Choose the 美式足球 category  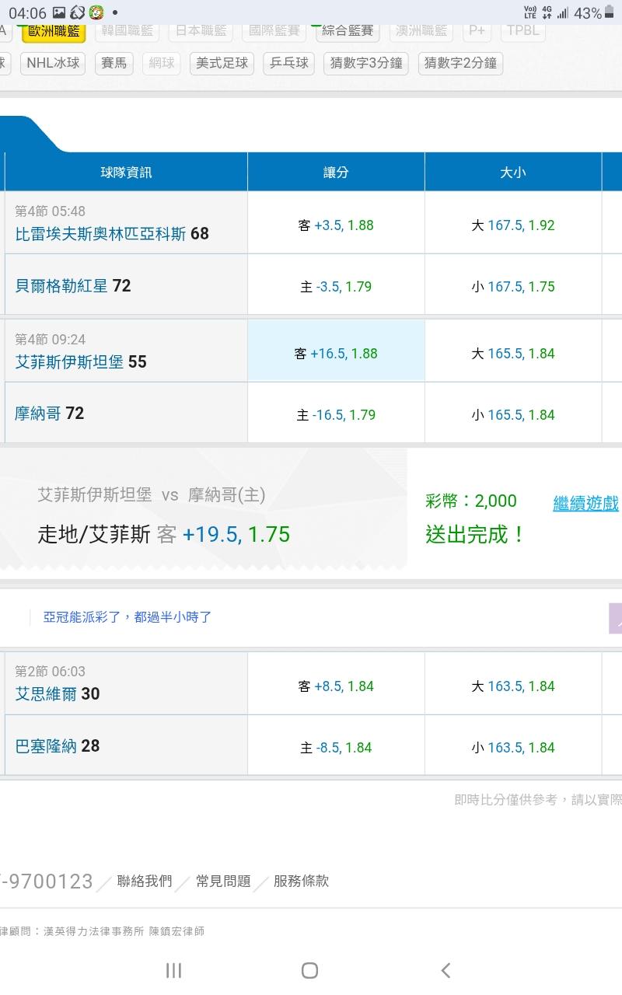(x=221, y=63)
